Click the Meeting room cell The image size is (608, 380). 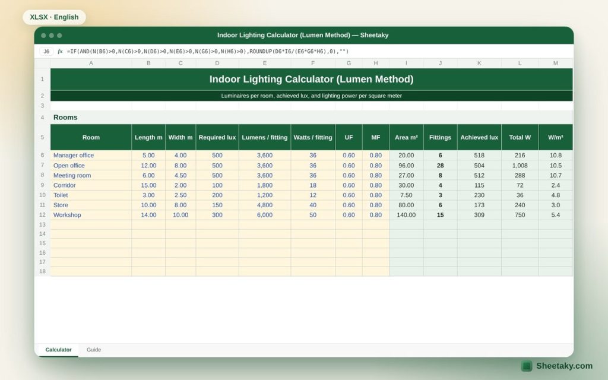pos(91,175)
